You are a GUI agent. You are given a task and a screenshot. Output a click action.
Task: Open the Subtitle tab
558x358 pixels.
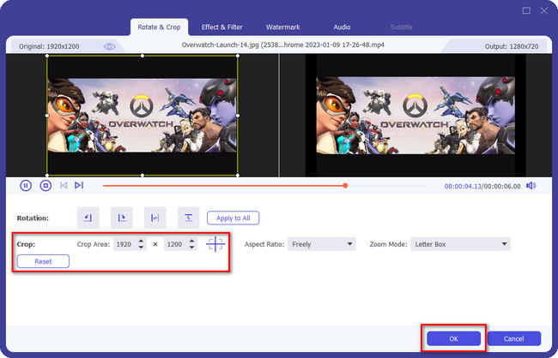pos(402,27)
